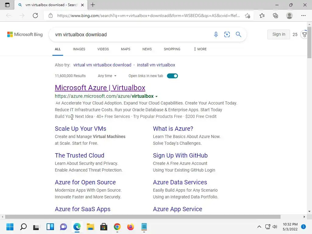312x234 pixels.
Task: Click the browser address bar URL
Action: pos(148,16)
